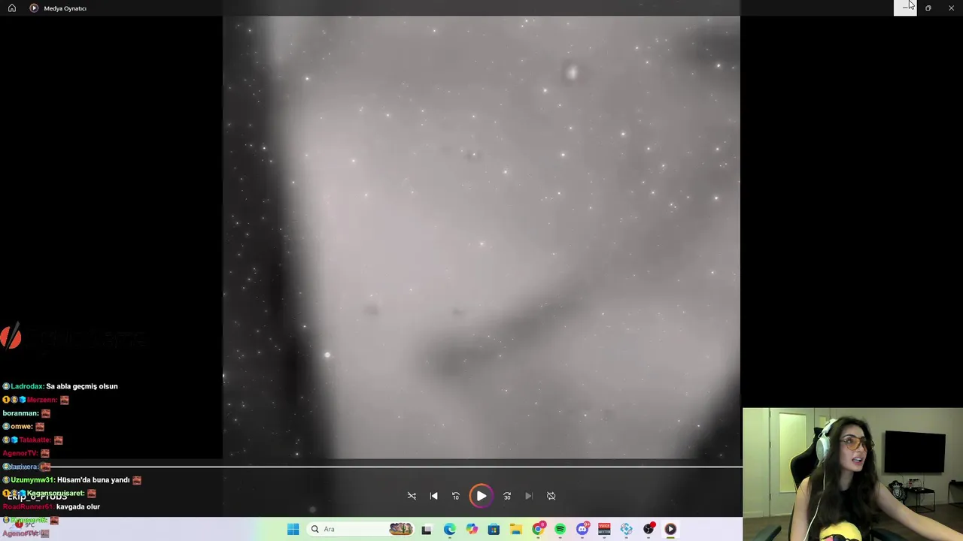The image size is (963, 541).
Task: Open the blue diamond app in taskbar
Action: coord(626,529)
